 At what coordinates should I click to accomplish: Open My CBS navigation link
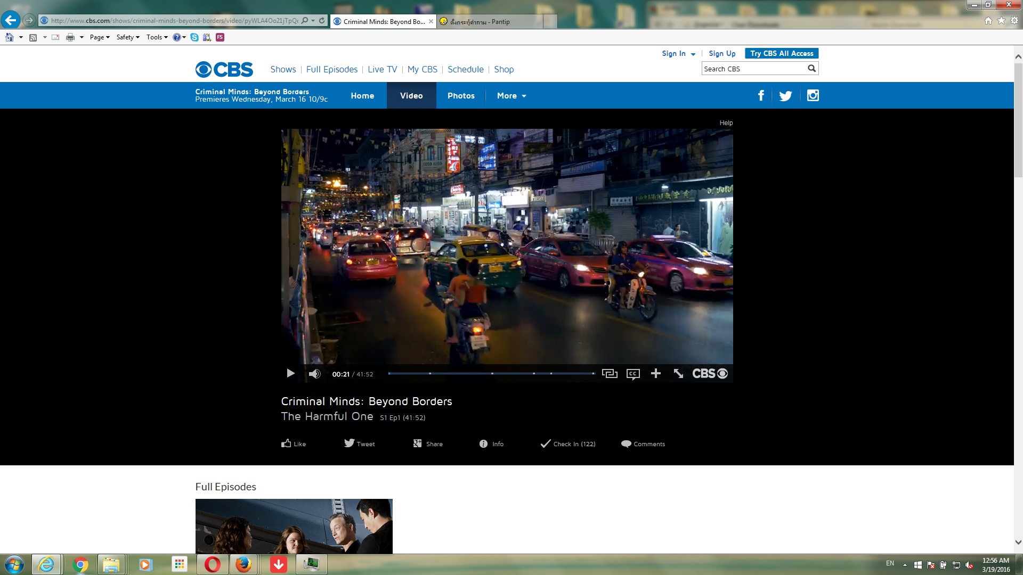pyautogui.click(x=423, y=69)
